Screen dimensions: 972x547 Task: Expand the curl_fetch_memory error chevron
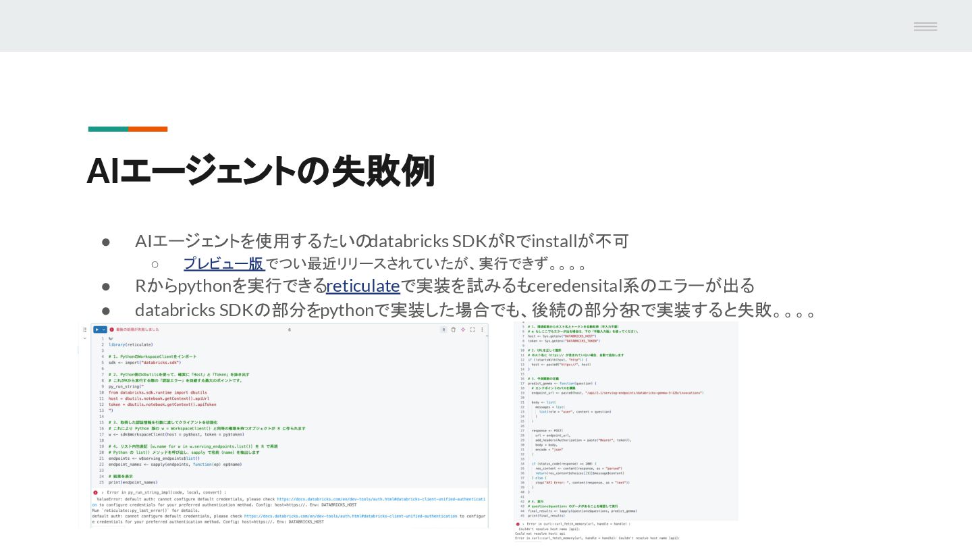click(x=523, y=523)
